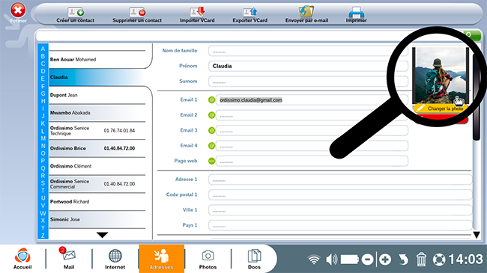Zoom out with the minus icon

coord(367,260)
